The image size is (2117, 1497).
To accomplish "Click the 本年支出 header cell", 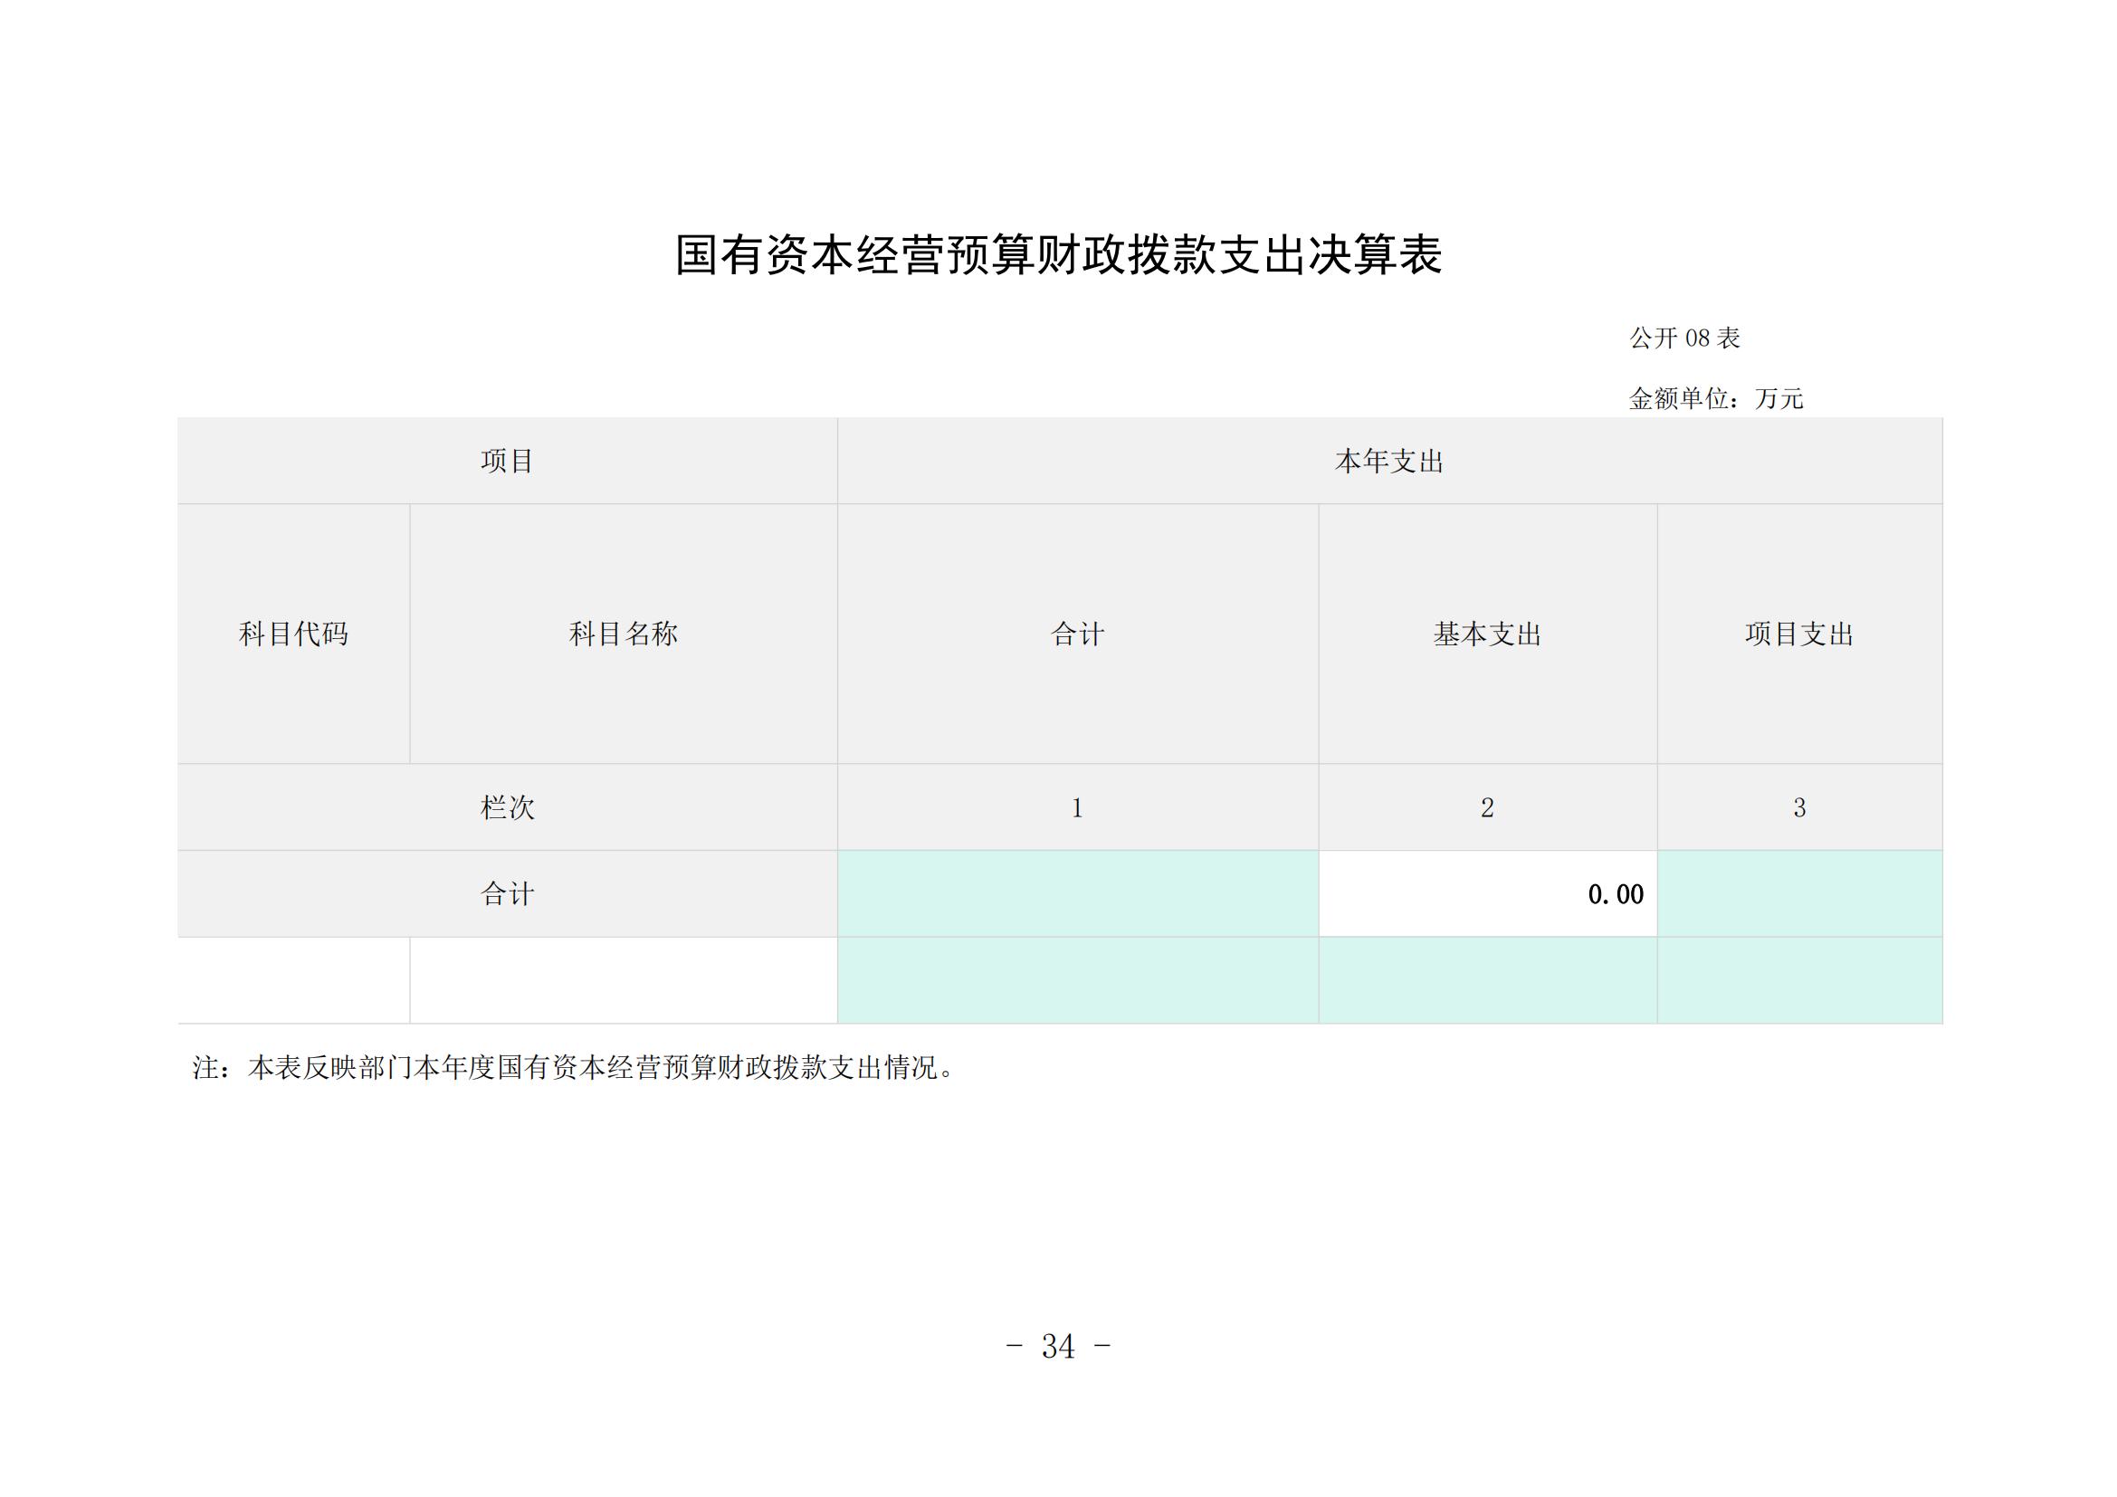I will (1389, 461).
